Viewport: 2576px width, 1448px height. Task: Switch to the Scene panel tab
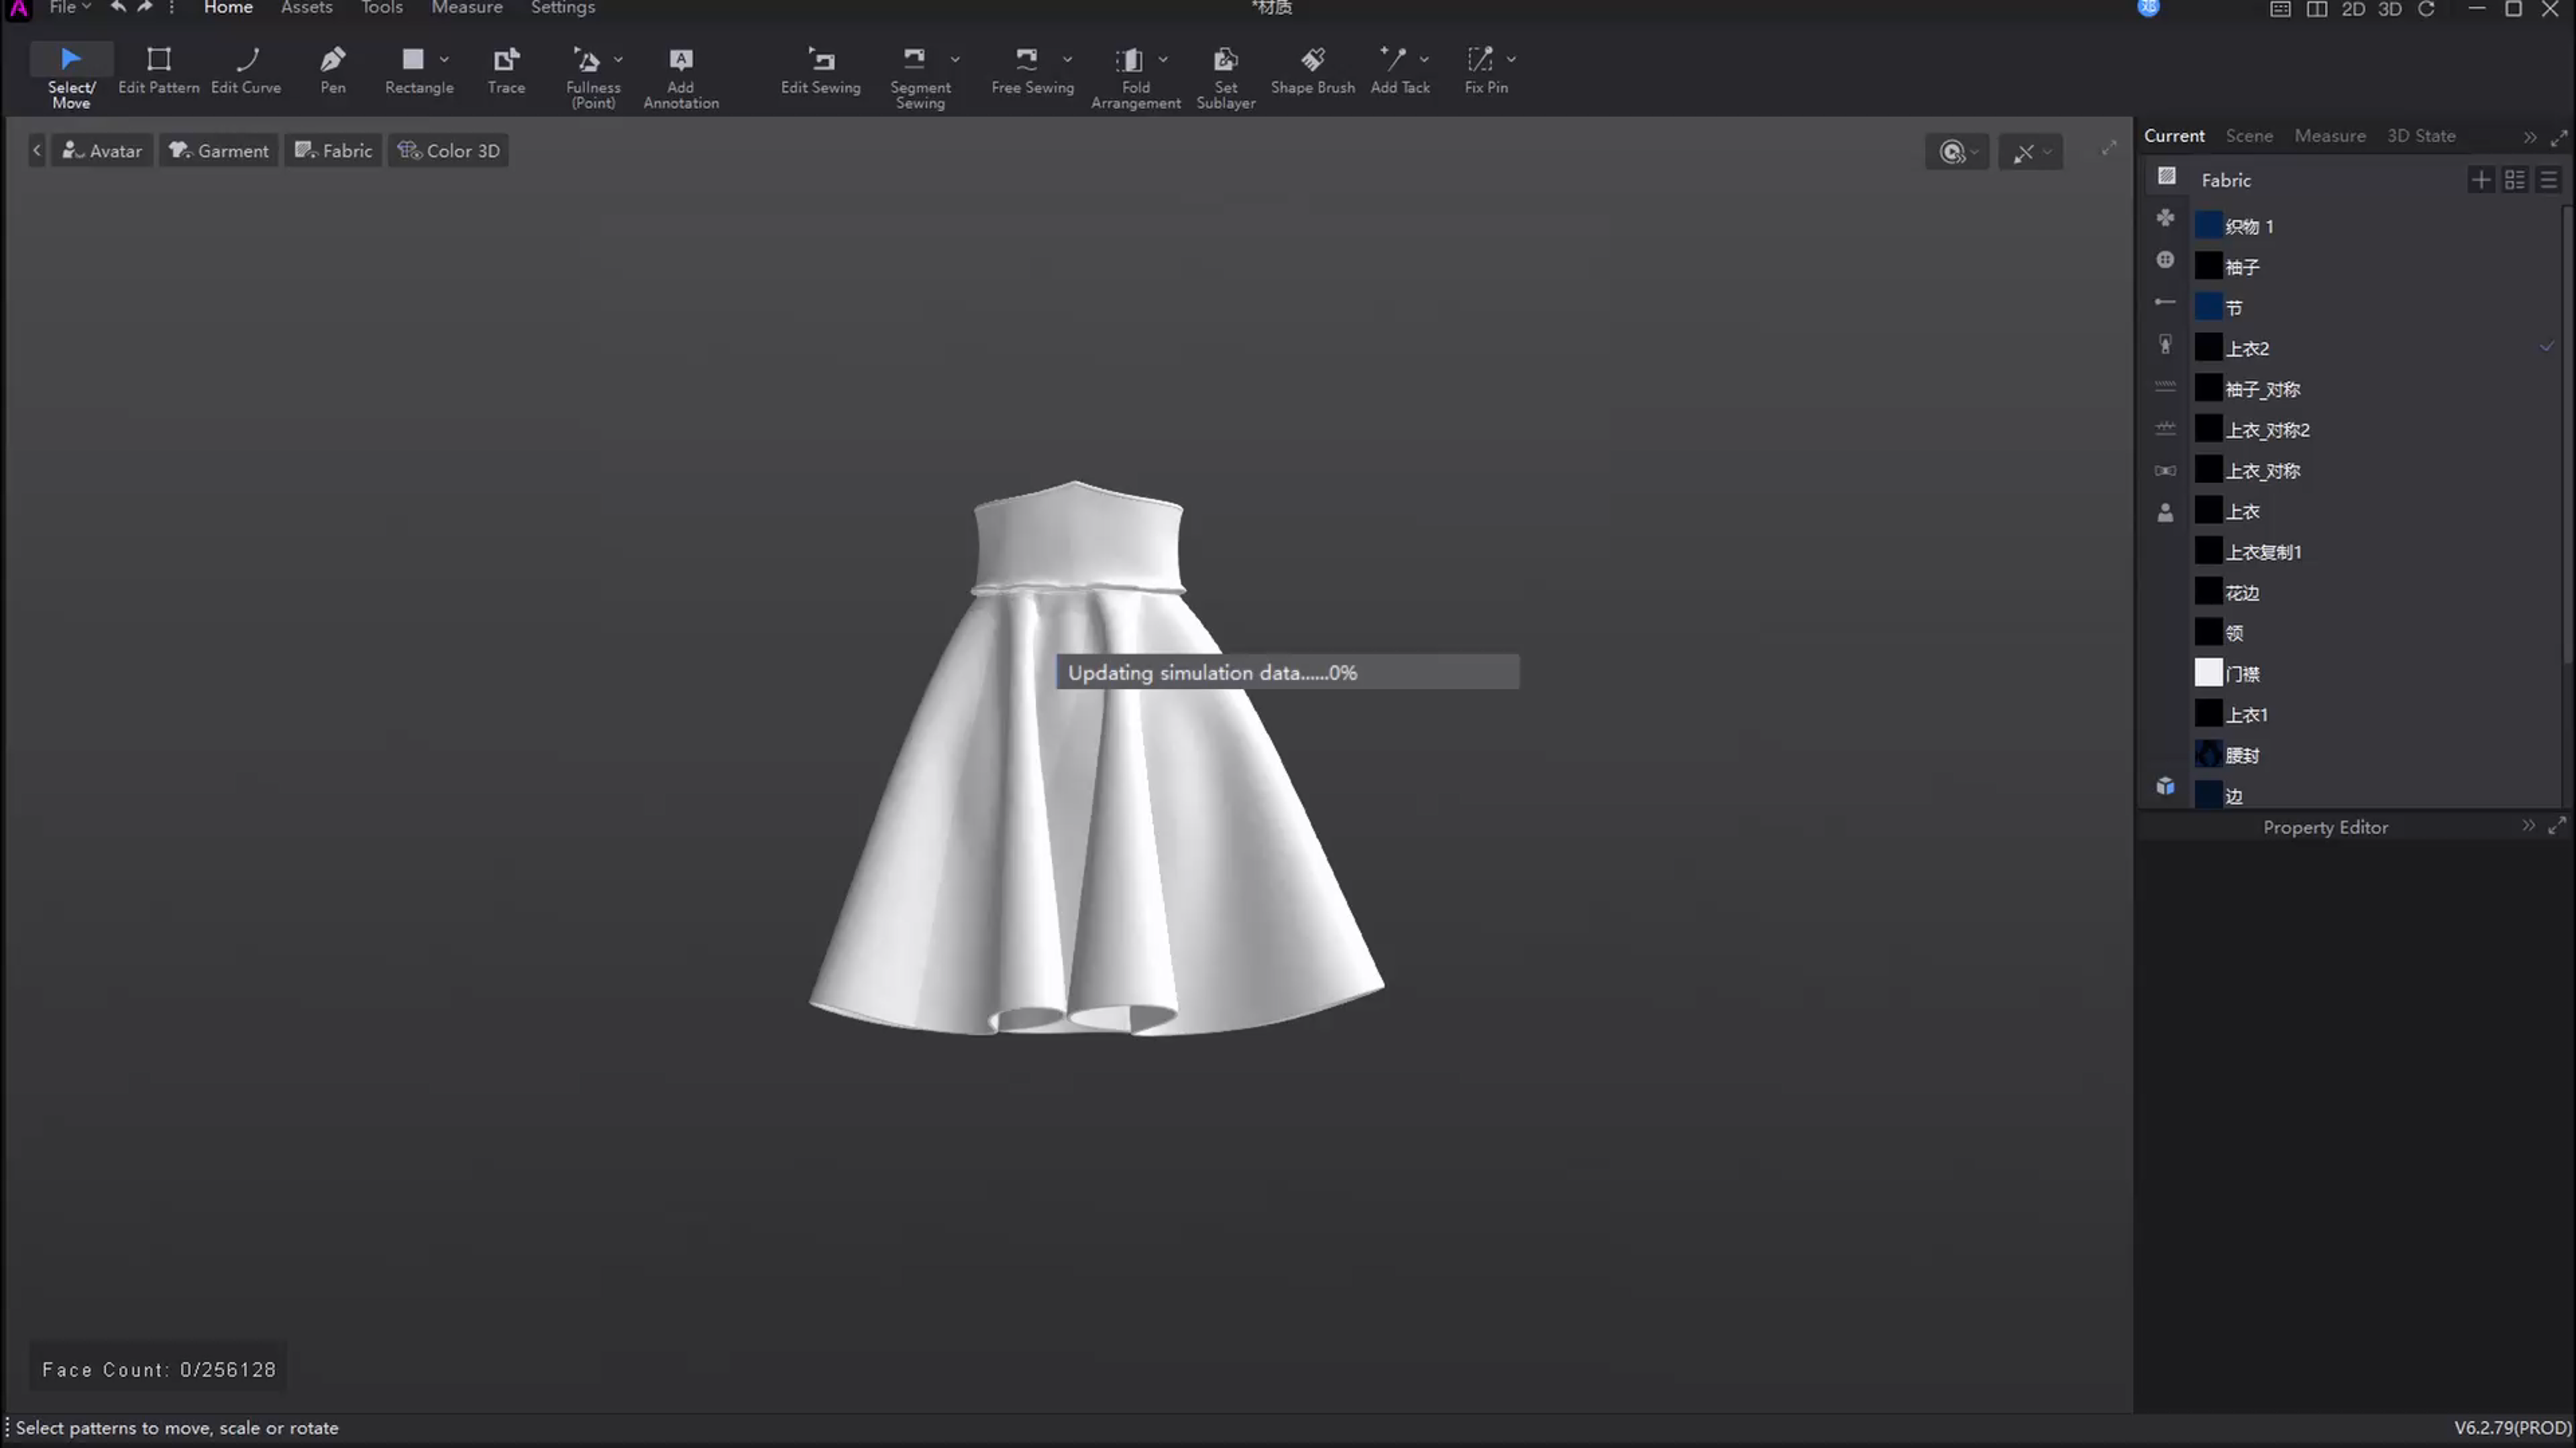[x=2249, y=136]
